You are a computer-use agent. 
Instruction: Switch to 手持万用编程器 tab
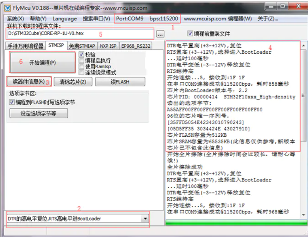[25, 46]
